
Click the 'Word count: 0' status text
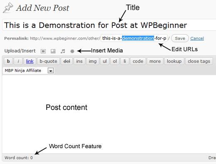[19, 158]
